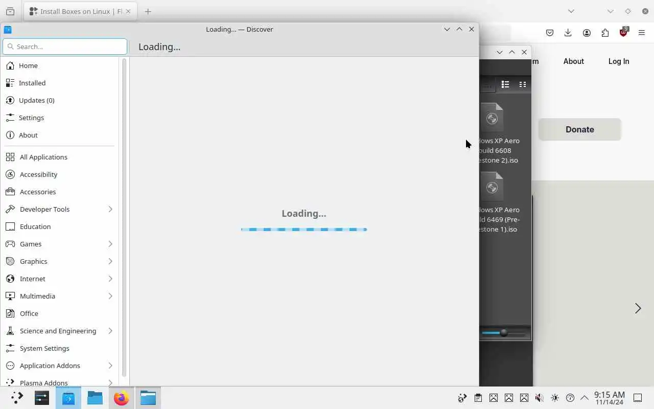
Task: Show hidden system tray icons arrow
Action: point(585,398)
